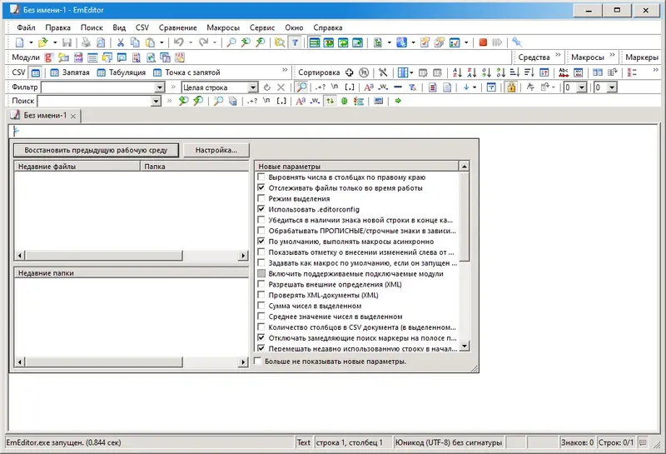Check 'Проверять XML-документы (XML)'
Image resolution: width=666 pixels, height=454 pixels.
pos(261,295)
